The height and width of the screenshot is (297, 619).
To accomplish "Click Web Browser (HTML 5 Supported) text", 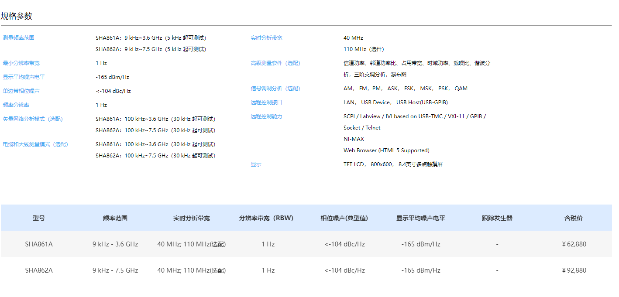I will (386, 150).
